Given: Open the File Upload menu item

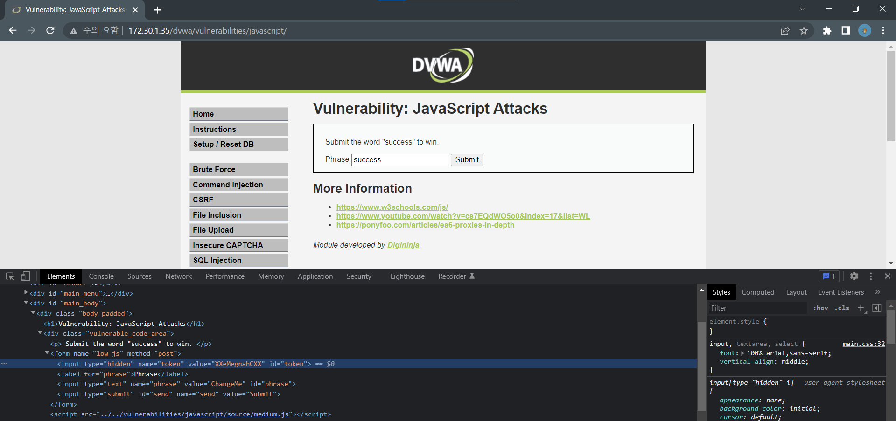Looking at the screenshot, I should pos(238,230).
